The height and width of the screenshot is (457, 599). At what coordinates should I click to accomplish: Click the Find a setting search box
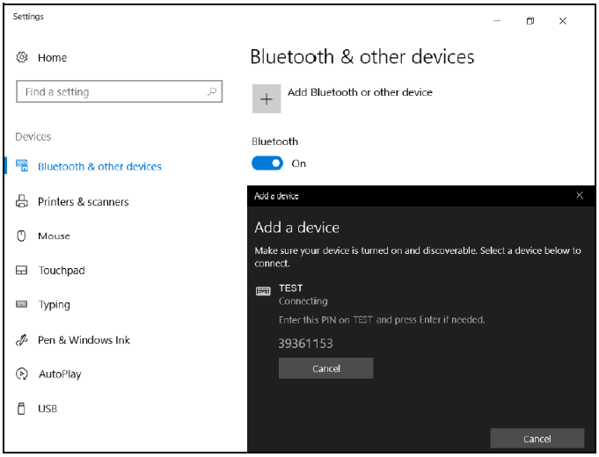110,91
